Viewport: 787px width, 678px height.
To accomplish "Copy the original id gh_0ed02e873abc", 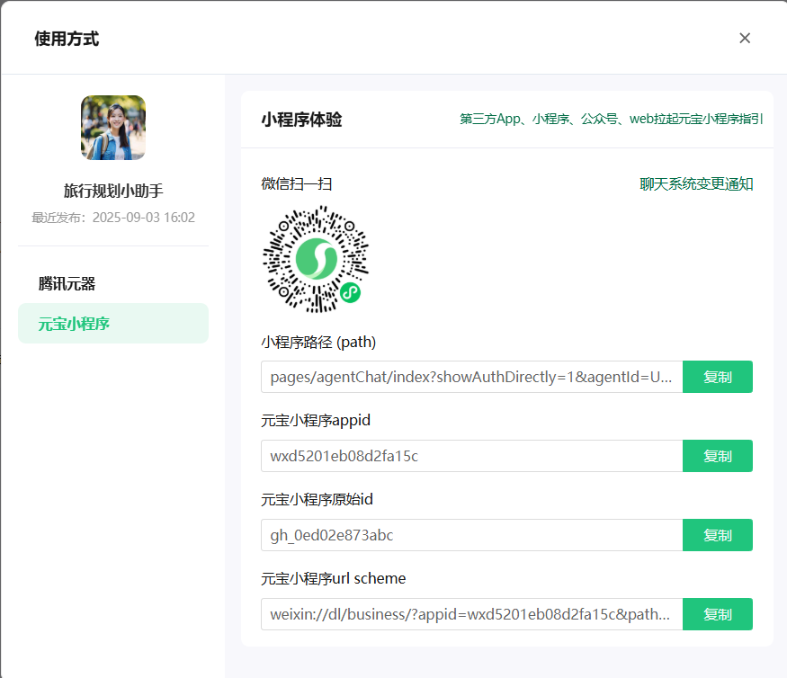I will pyautogui.click(x=717, y=535).
